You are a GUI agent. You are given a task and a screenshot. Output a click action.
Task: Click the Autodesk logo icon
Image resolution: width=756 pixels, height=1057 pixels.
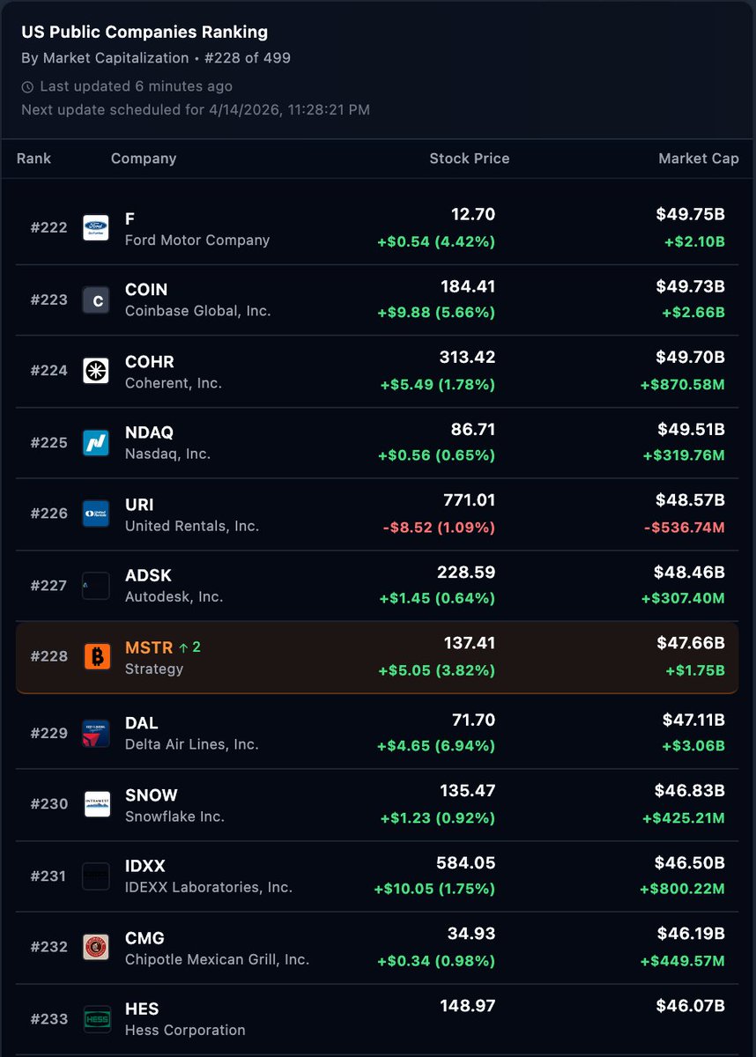pyautogui.click(x=96, y=586)
